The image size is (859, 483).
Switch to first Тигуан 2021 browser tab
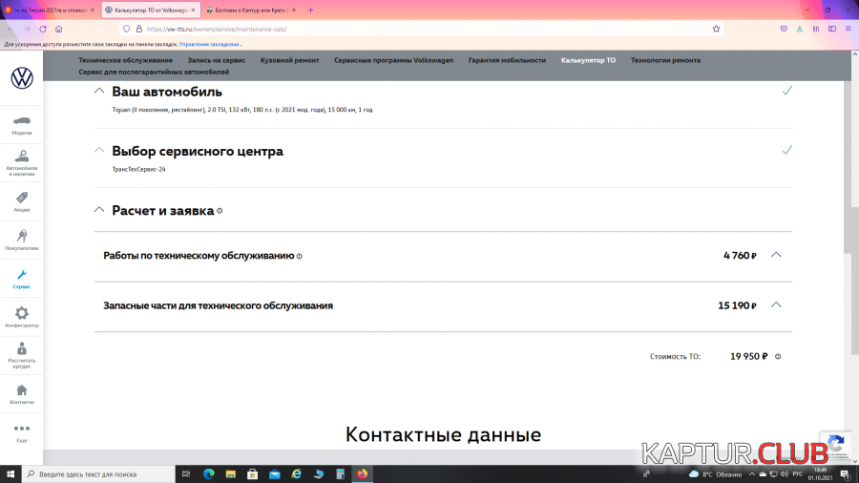coord(49,10)
